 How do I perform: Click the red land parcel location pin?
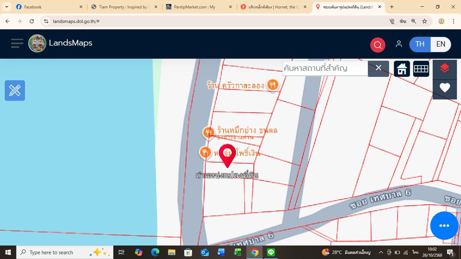tap(227, 154)
